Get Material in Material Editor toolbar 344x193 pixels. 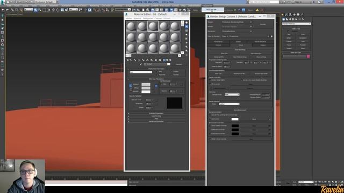click(x=127, y=60)
